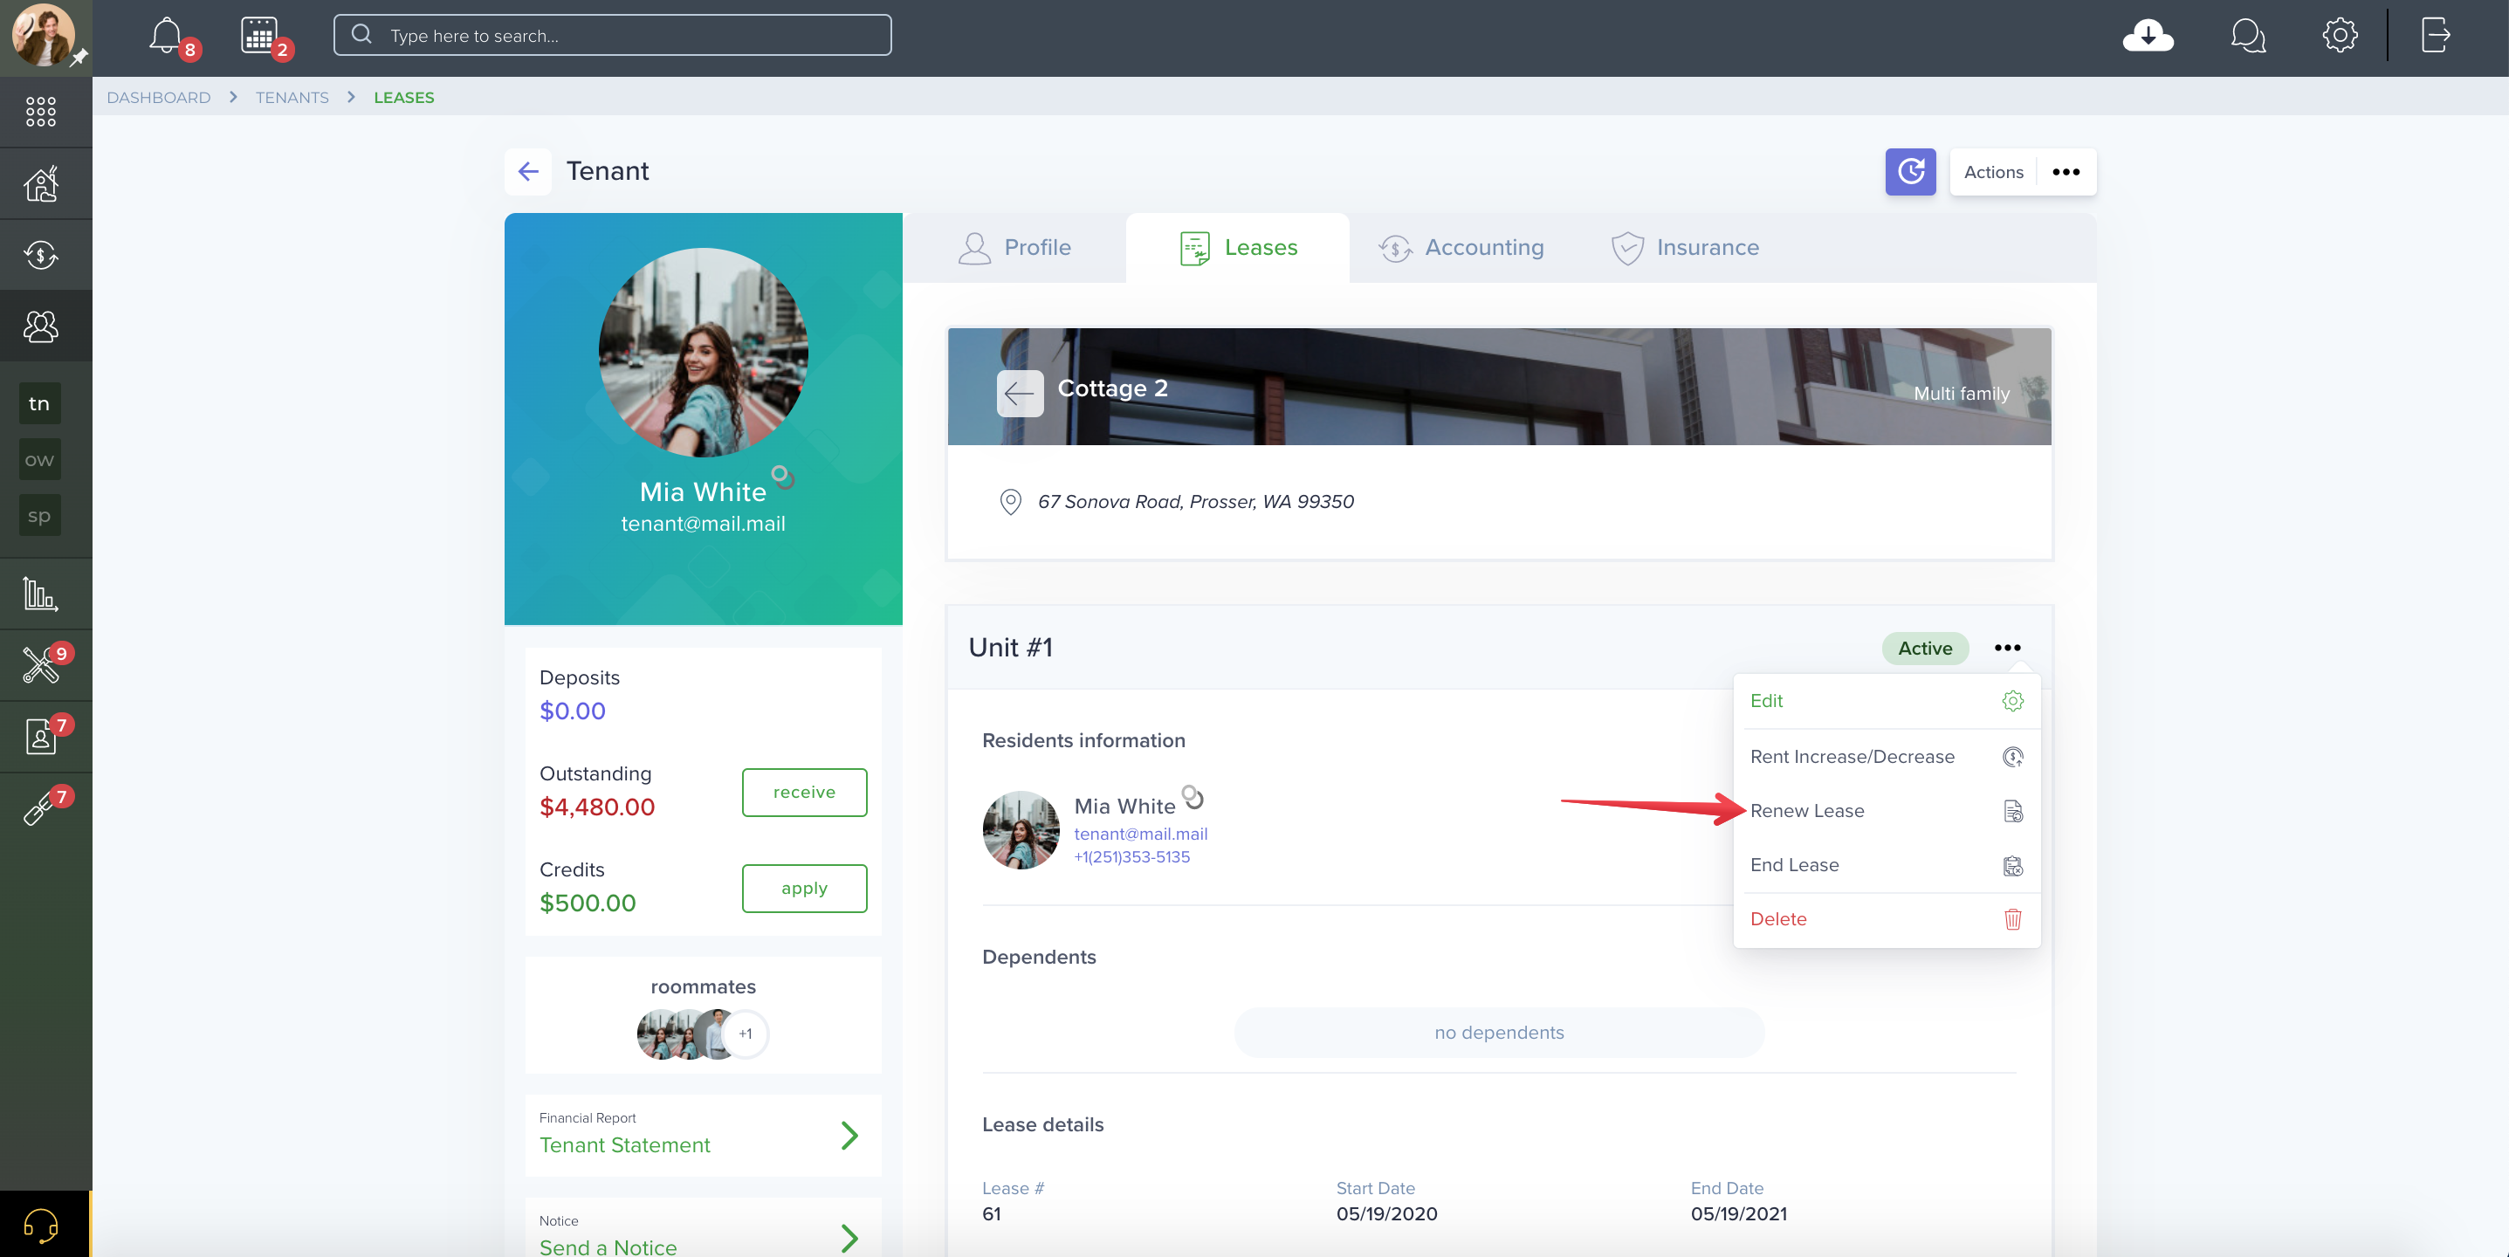Open the tn sidebar shortcut
Screen dimensions: 2509x1257
(x=39, y=404)
